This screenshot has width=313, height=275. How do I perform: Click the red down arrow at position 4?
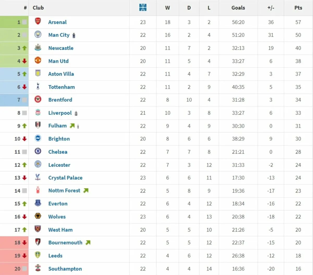click(25, 61)
